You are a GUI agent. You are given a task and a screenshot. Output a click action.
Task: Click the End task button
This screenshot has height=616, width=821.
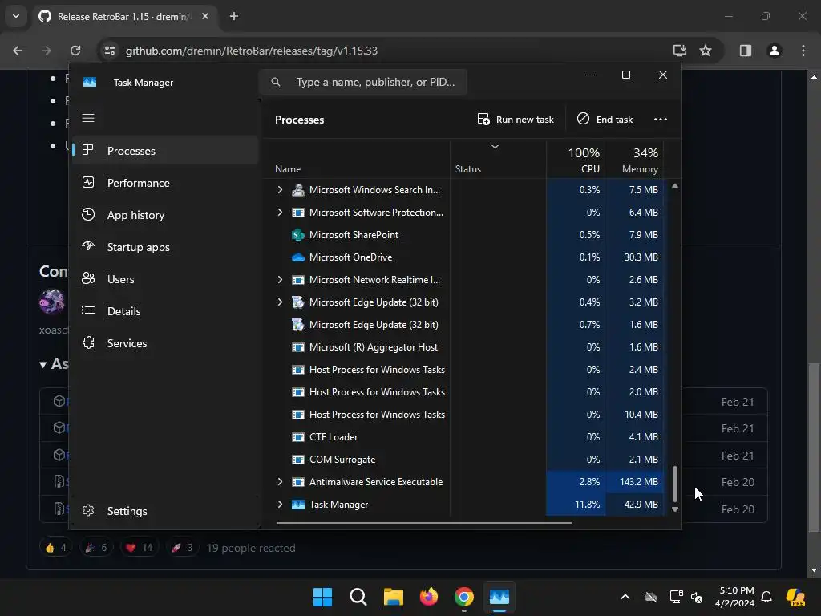(x=605, y=120)
